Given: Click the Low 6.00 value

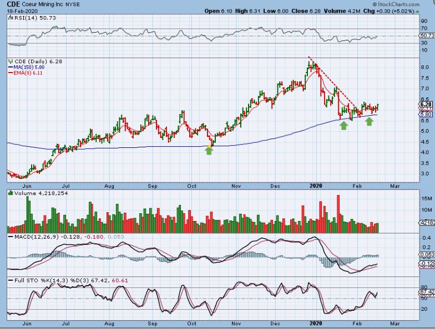Looking at the screenshot, I should pyautogui.click(x=276, y=11).
